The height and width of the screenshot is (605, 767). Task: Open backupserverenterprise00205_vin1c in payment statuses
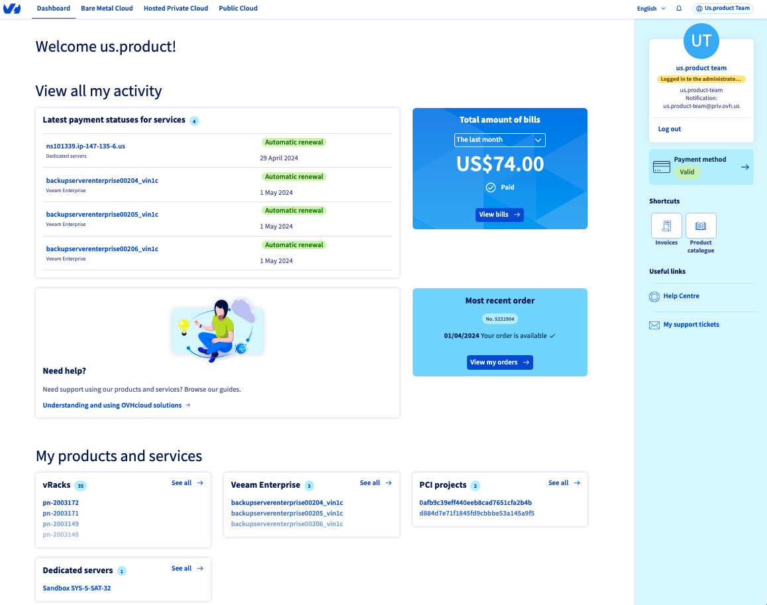coord(102,214)
